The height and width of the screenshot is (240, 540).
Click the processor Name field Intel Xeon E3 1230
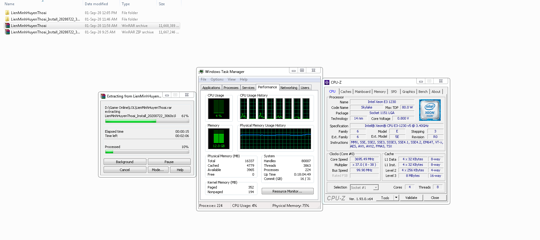[382, 102]
